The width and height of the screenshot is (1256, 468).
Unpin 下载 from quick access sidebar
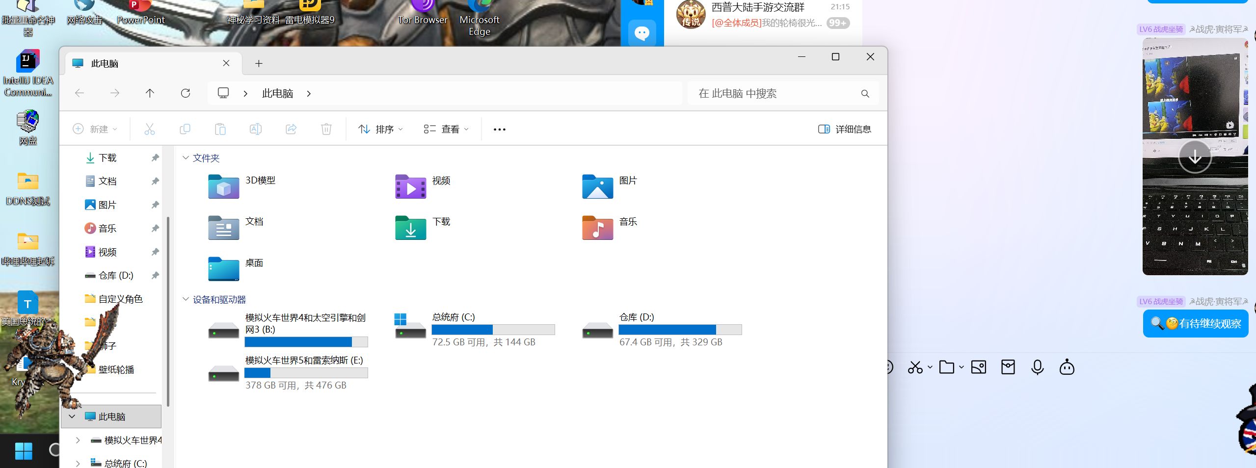click(x=155, y=157)
